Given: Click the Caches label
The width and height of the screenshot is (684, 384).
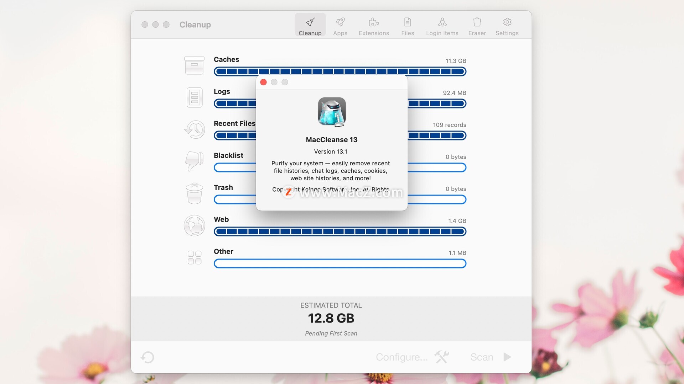Looking at the screenshot, I should (226, 59).
